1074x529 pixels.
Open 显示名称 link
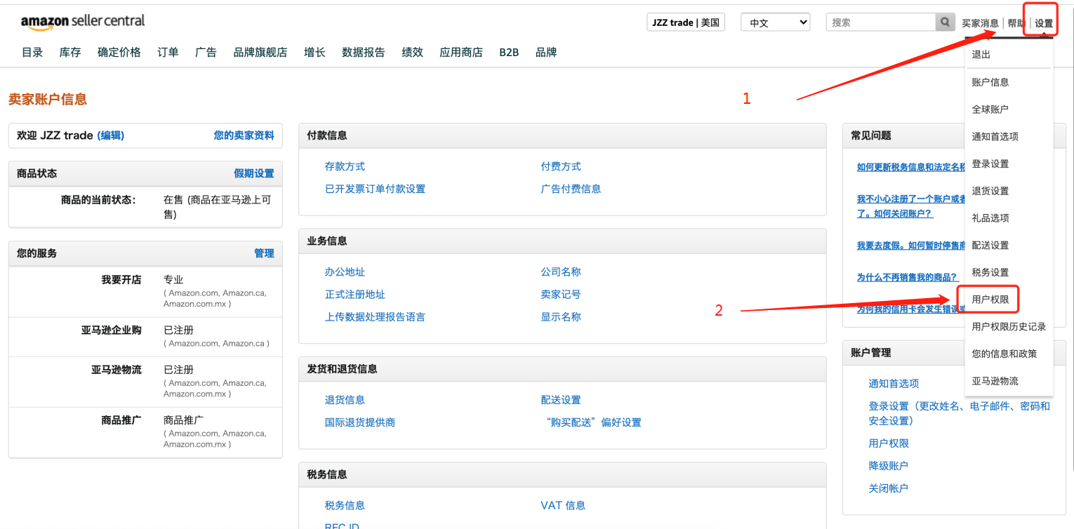coord(561,316)
